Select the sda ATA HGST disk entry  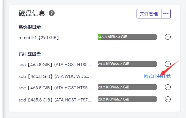point(55,65)
